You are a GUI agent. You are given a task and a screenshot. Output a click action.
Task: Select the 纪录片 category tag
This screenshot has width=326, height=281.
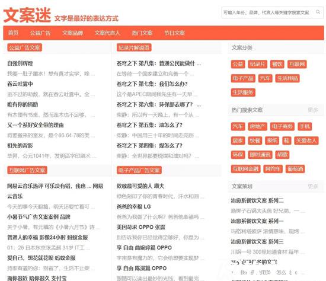[258, 64]
